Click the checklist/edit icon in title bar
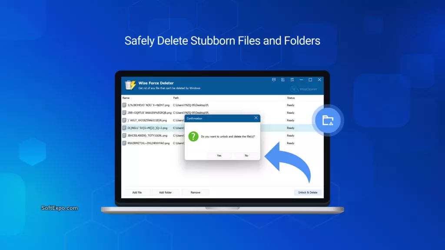The height and width of the screenshot is (250, 445). [x=283, y=80]
